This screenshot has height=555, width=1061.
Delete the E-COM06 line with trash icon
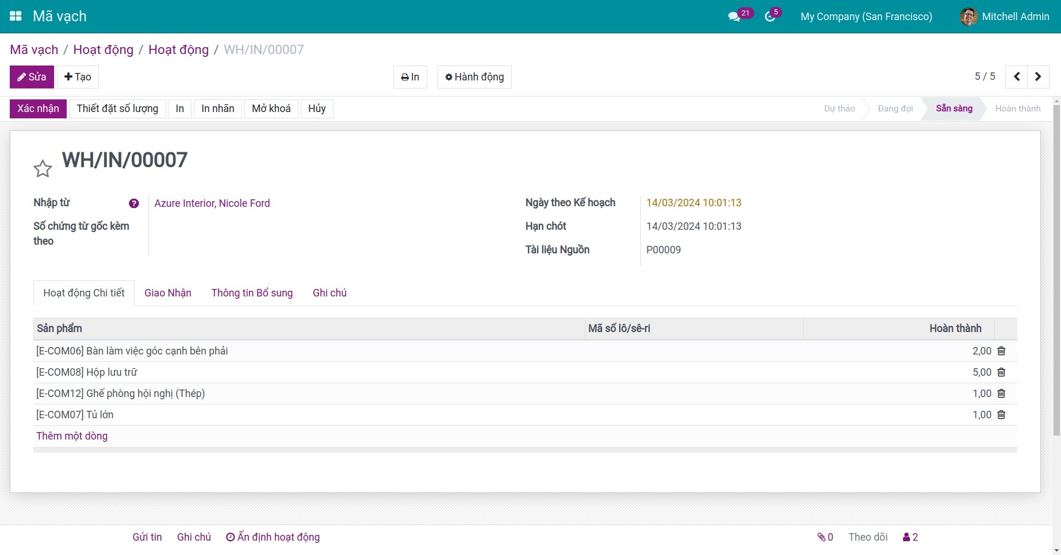(x=1001, y=351)
